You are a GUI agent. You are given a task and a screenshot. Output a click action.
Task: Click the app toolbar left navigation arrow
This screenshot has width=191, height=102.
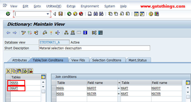point(8,33)
